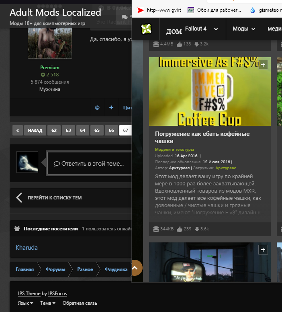Open the Fallout 4 game dropdown

(x=201, y=29)
